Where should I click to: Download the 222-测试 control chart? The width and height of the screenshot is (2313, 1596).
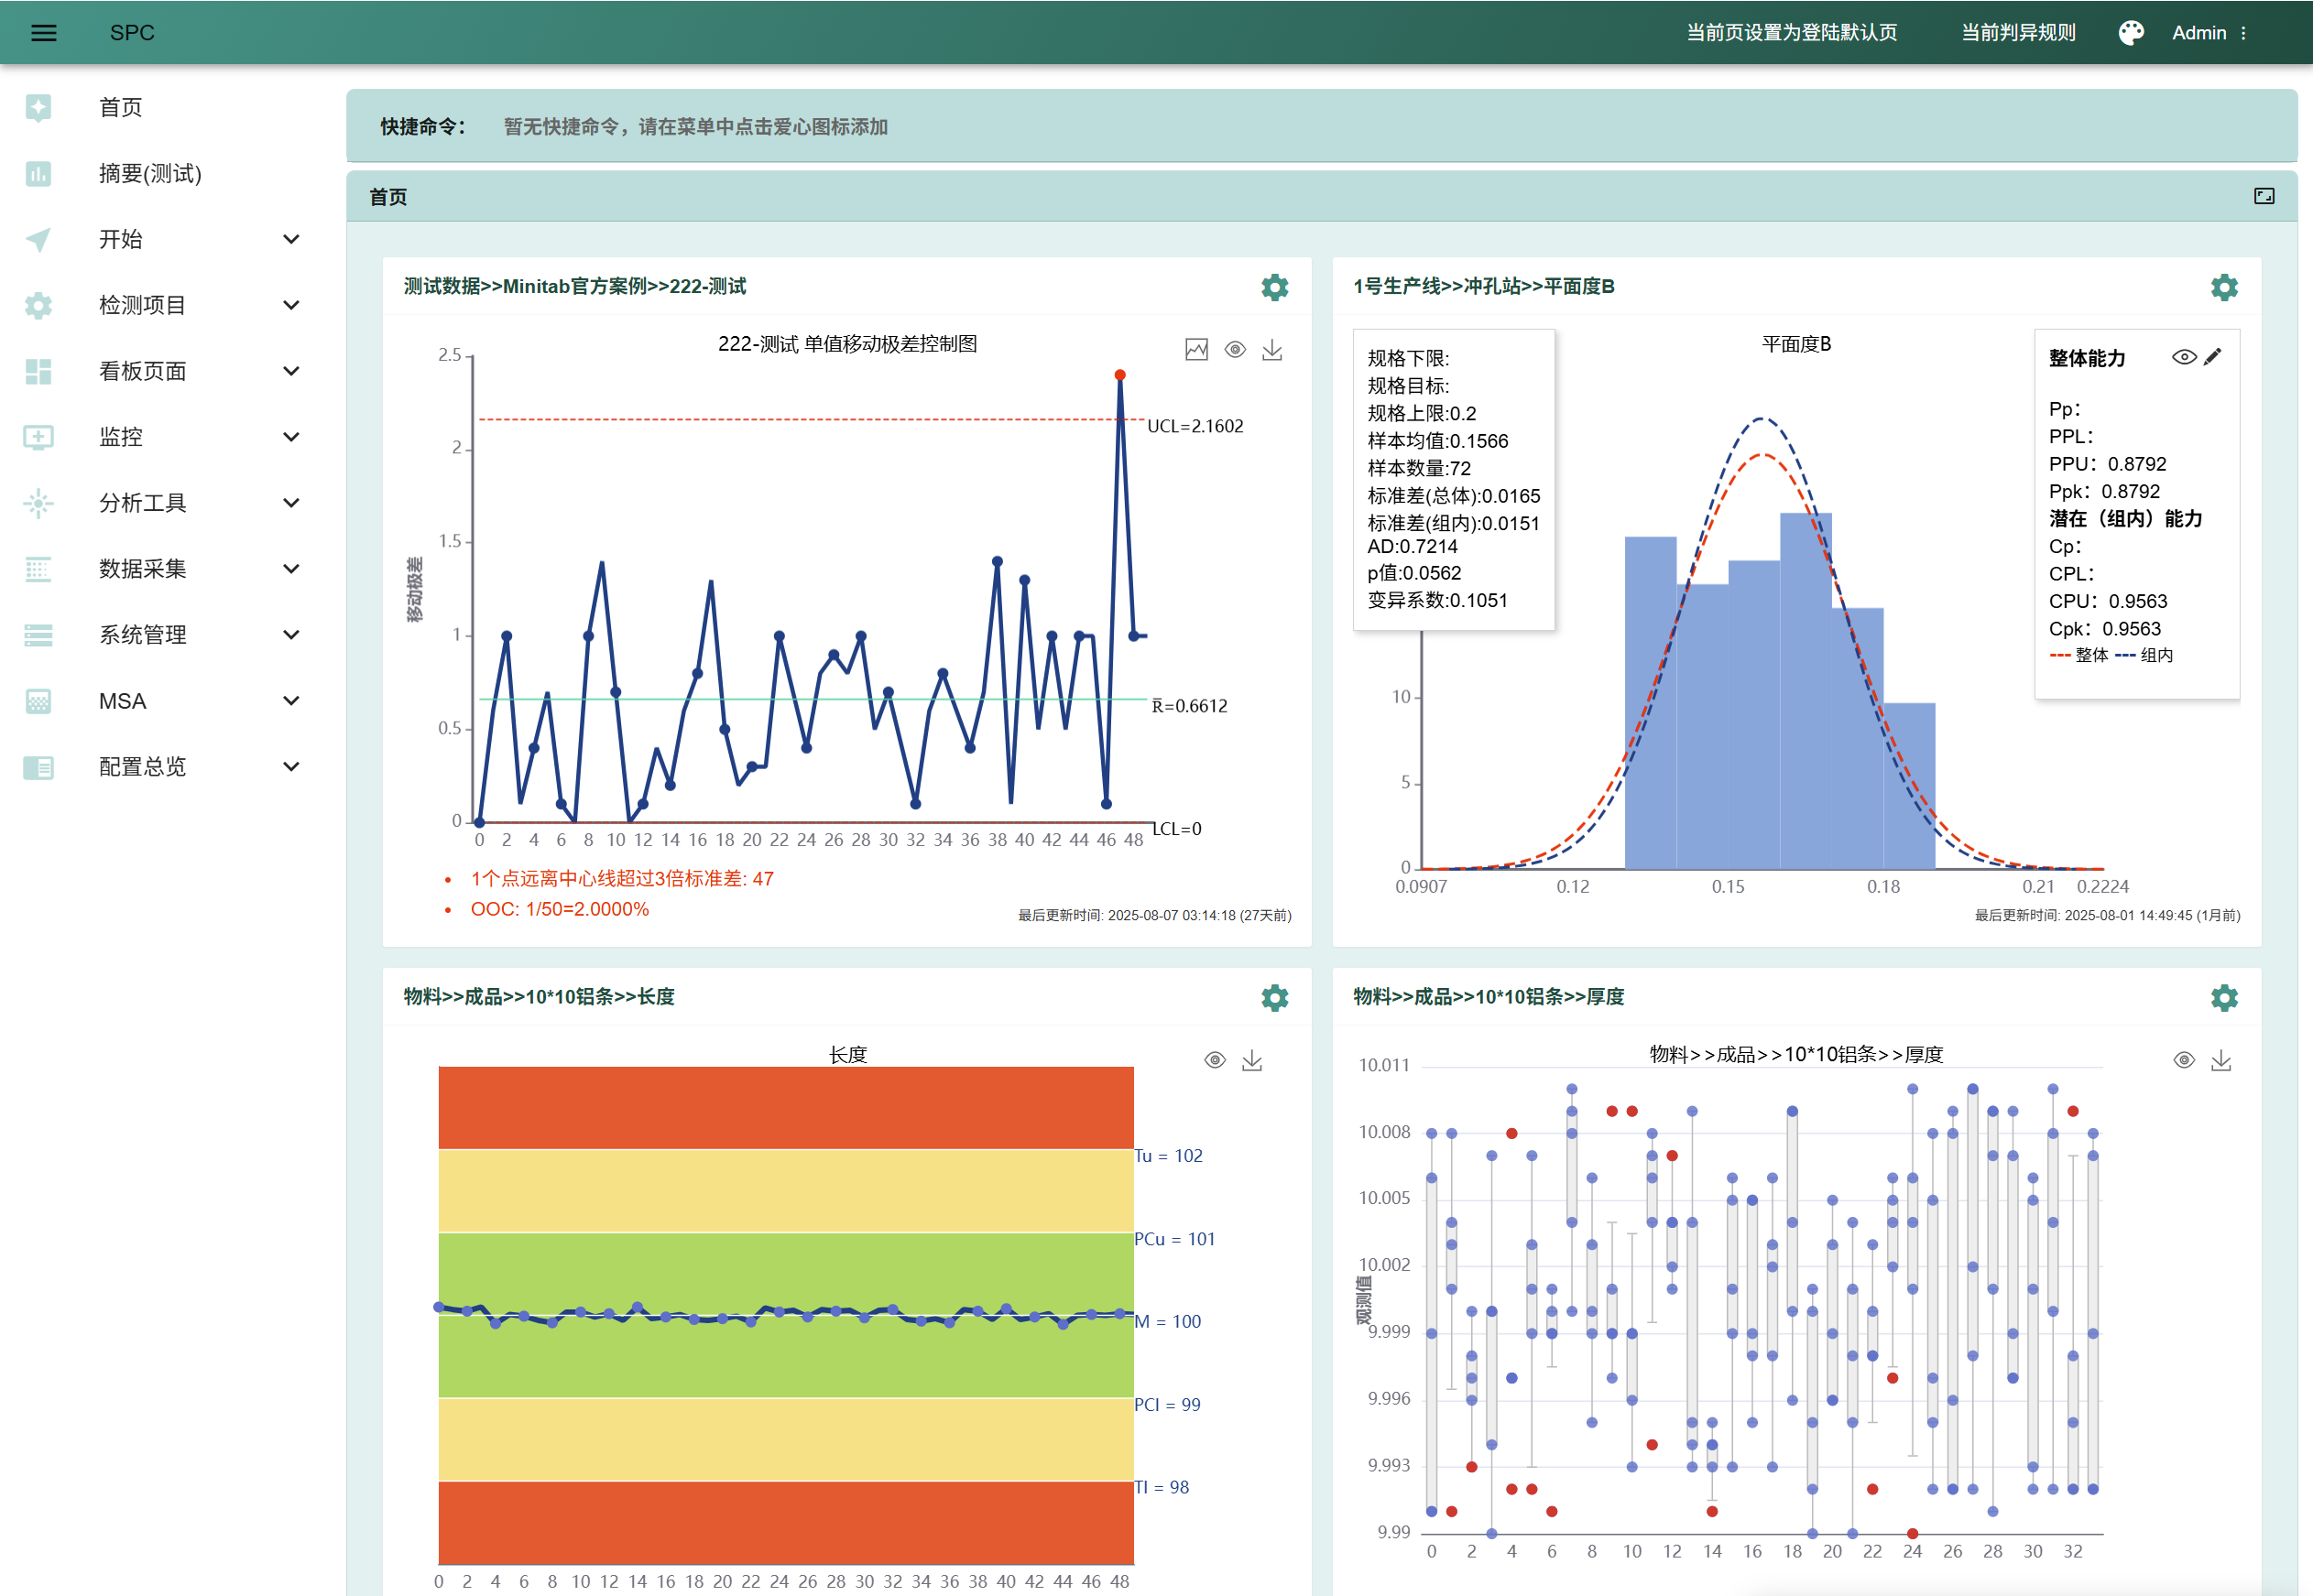click(1271, 350)
